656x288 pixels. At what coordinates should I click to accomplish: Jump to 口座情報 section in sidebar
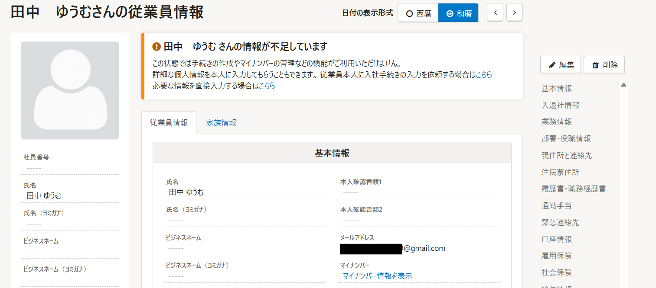point(557,239)
